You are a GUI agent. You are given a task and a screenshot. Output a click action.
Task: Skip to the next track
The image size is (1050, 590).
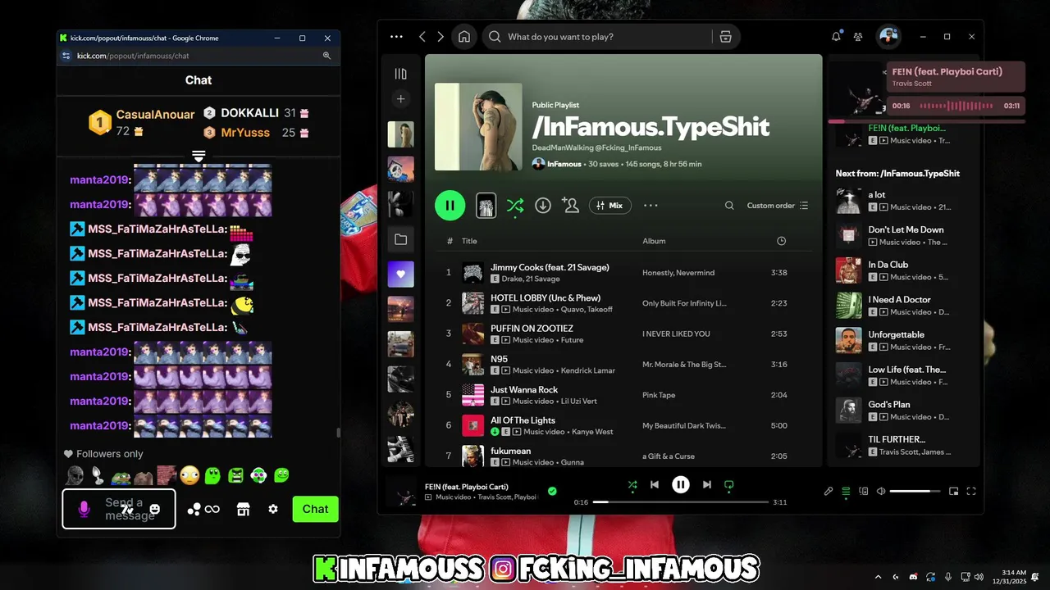pyautogui.click(x=706, y=484)
